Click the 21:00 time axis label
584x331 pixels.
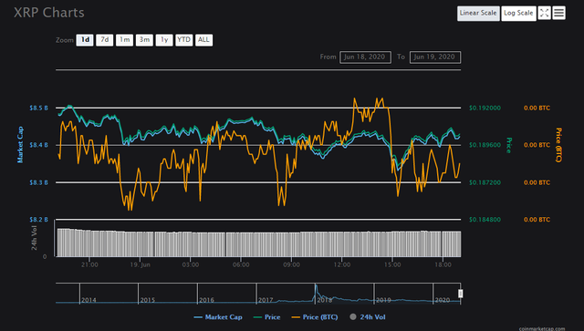click(89, 264)
